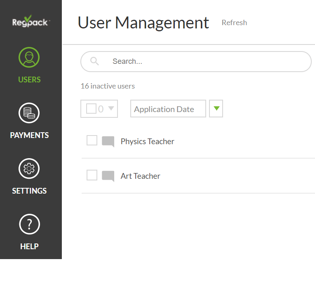Open Physics Teacher's comment bubble icon
Viewport: 315px width, 304px height.
108,142
